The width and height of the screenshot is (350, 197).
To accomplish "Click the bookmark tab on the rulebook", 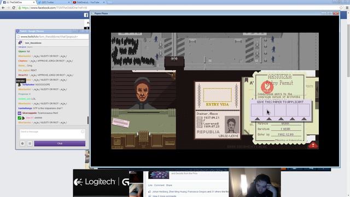I will [x=246, y=80].
